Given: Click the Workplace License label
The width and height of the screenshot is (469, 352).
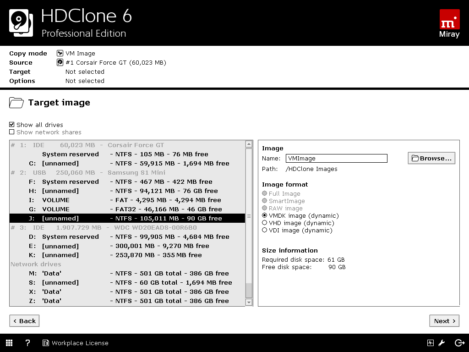Looking at the screenshot, I should tap(80, 343).
